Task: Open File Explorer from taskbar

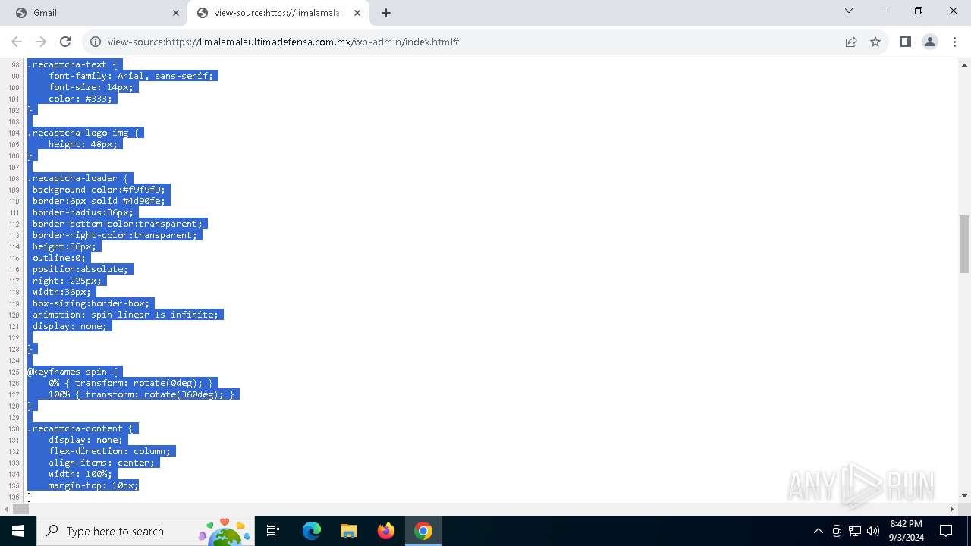Action: coord(349,531)
